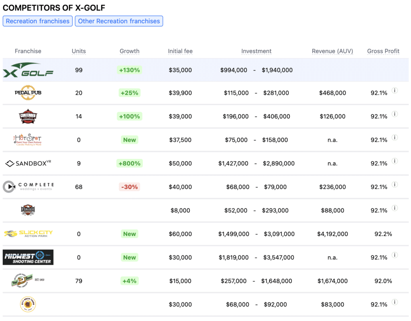Open the Pedal Pub franchise logo
Screen dimensions: 411x321
tap(28, 93)
